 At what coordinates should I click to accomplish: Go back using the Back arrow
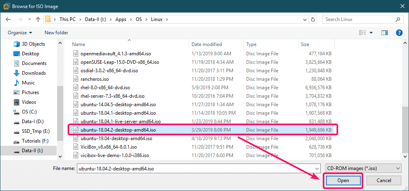(9, 19)
